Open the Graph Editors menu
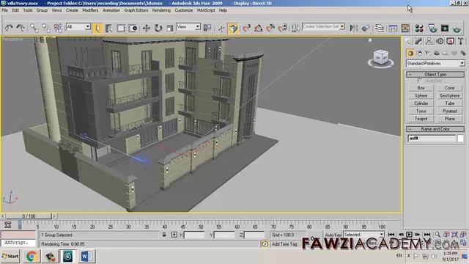 pos(136,10)
